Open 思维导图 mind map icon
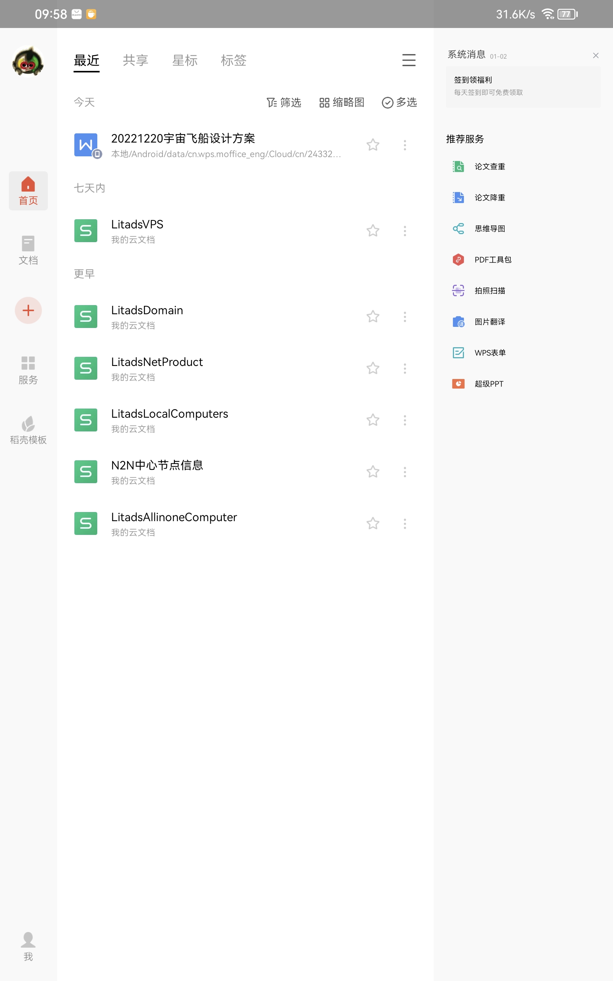613x981 pixels. (458, 229)
